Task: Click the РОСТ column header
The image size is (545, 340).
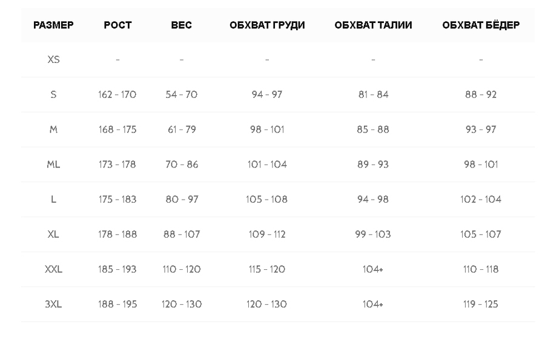Action: pos(117,25)
